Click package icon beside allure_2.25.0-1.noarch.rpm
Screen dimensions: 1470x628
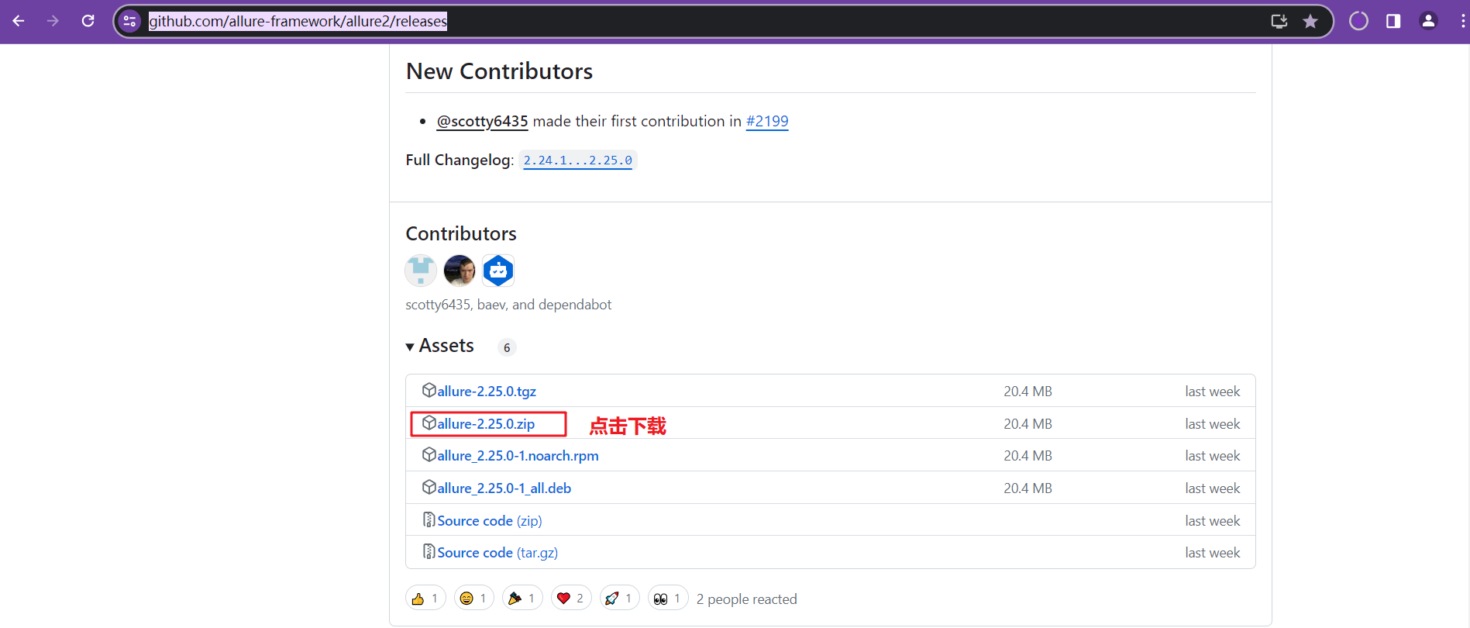[429, 454]
